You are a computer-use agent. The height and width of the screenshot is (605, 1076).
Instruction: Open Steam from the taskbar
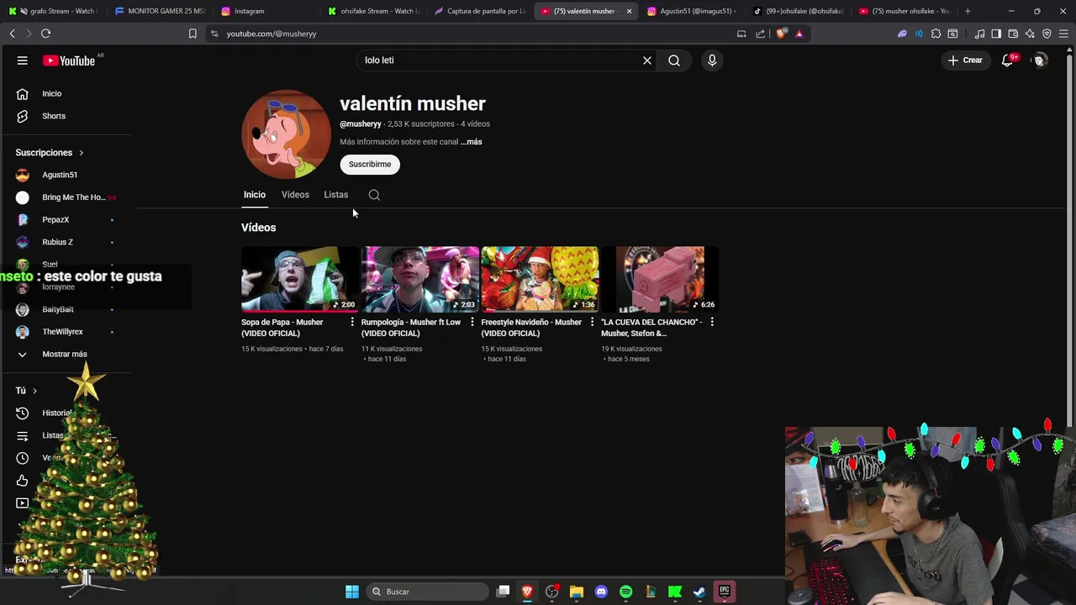pyautogui.click(x=699, y=592)
